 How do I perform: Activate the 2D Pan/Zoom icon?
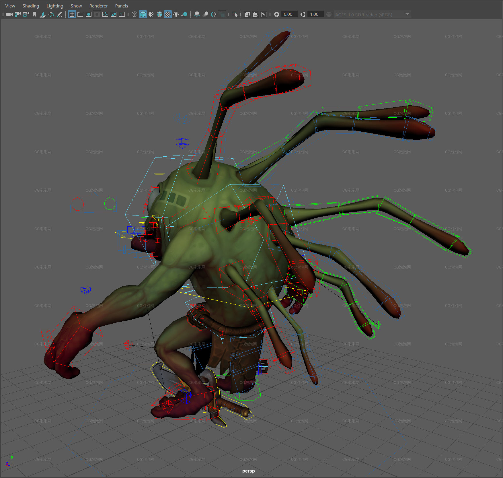[x=51, y=14]
